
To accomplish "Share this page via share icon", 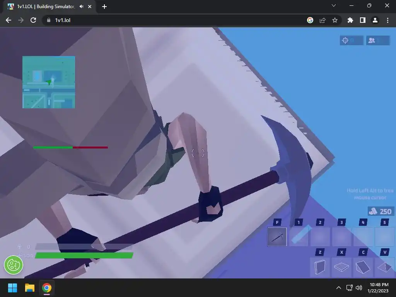I will click(x=323, y=20).
